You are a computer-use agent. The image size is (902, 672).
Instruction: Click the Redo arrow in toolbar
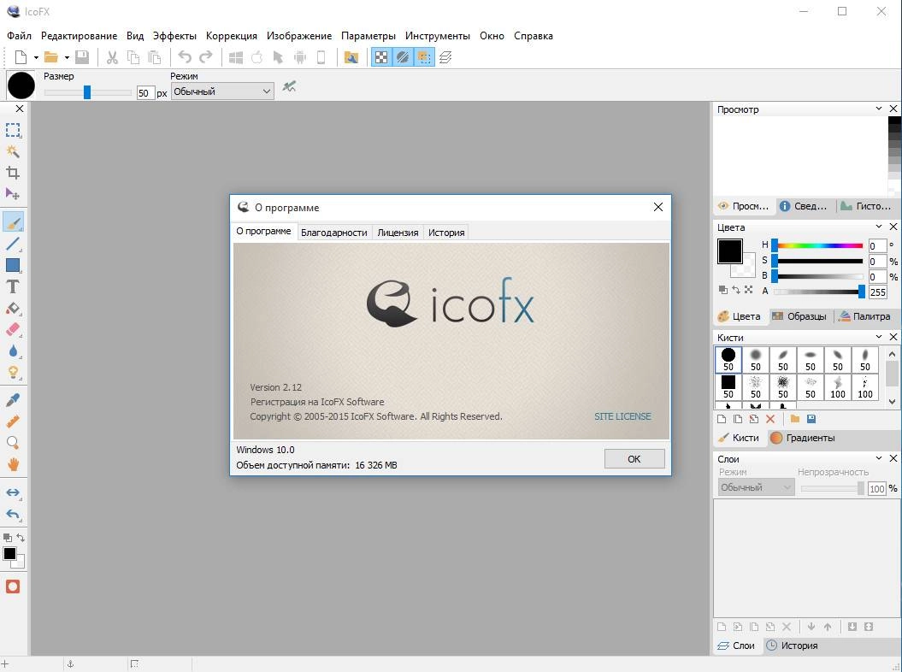[205, 57]
